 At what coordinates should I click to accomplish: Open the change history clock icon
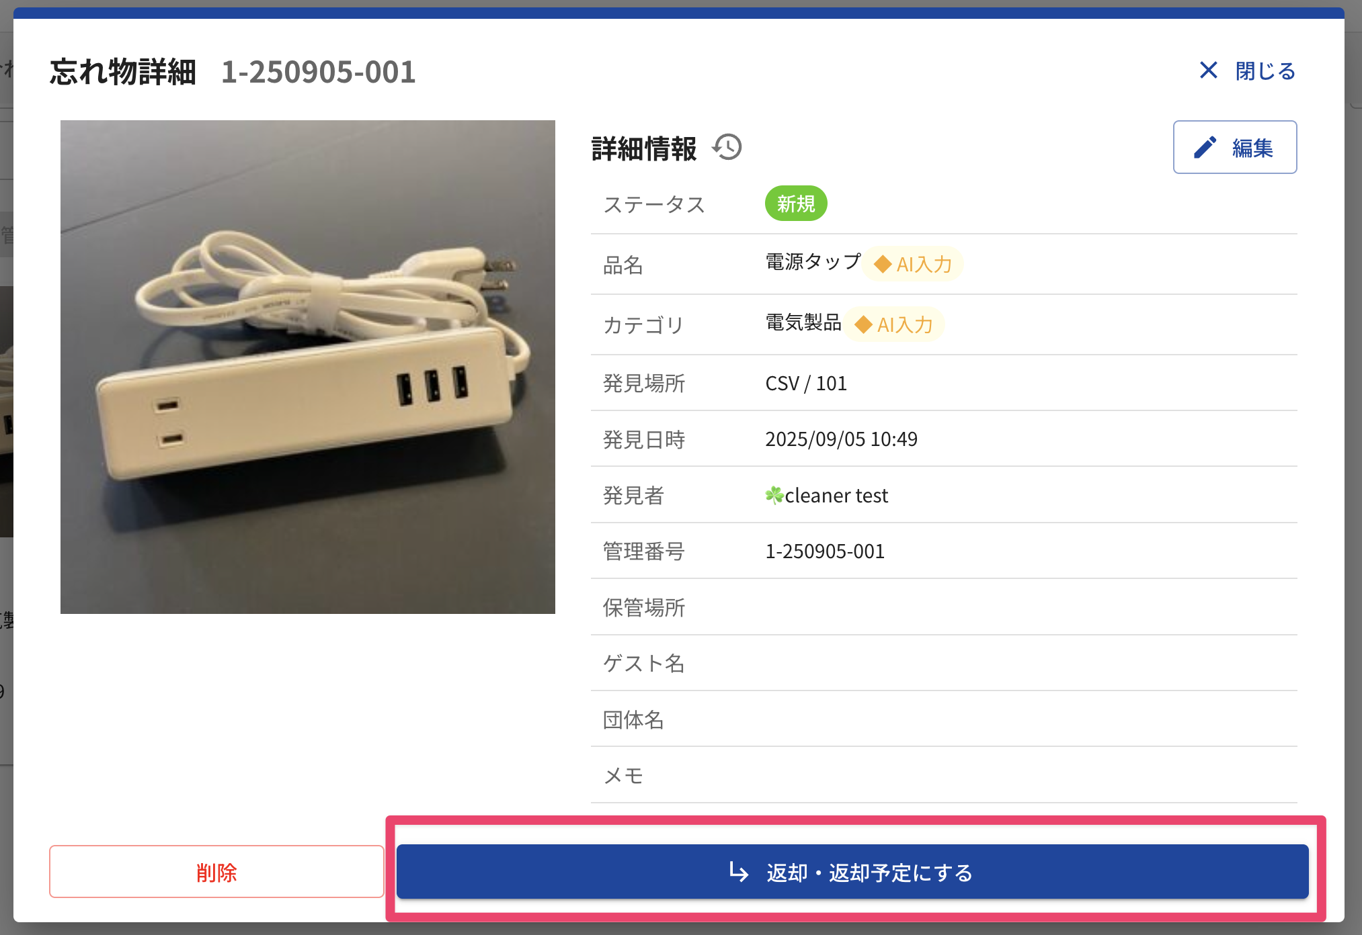click(727, 147)
